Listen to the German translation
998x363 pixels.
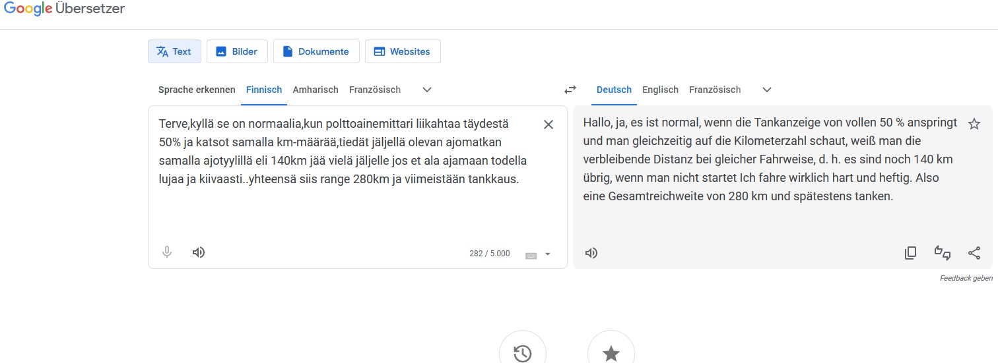591,253
